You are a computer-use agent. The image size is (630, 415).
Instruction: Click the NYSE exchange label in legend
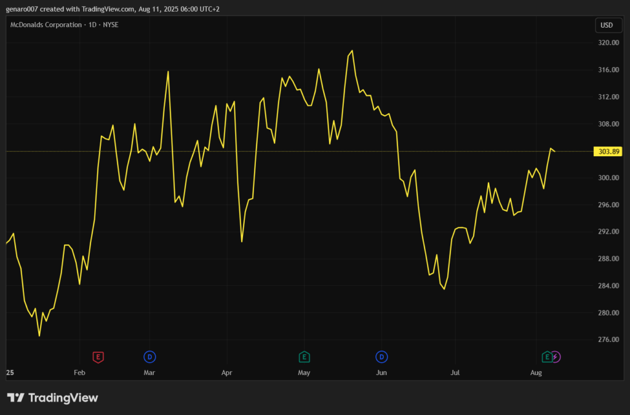click(x=110, y=25)
